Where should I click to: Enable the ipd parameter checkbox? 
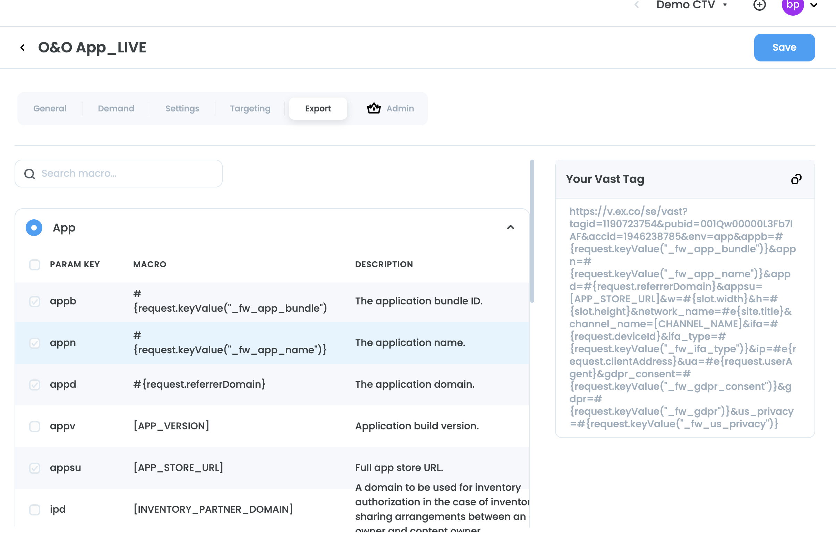click(35, 510)
